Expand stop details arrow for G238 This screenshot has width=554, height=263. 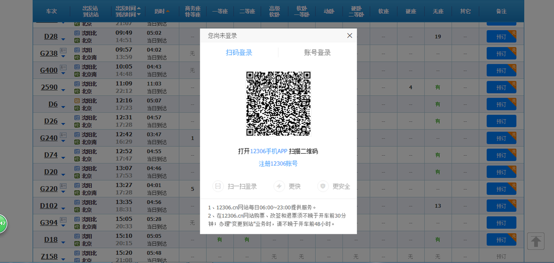coord(63,57)
